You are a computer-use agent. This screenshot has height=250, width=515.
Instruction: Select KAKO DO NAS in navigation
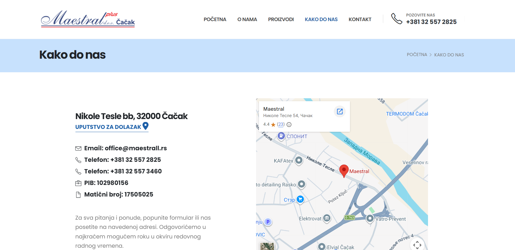[x=321, y=19]
